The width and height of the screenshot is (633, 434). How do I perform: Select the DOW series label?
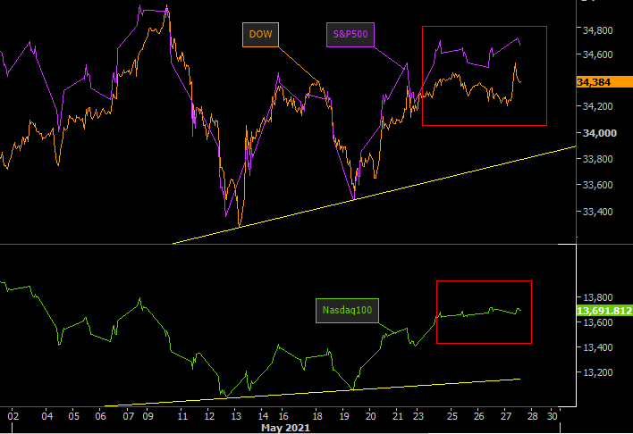click(260, 35)
